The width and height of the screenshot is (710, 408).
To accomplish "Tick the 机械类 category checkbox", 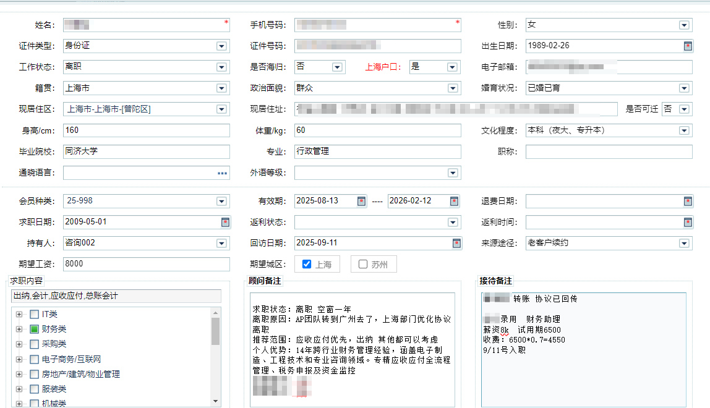I will tap(34, 404).
